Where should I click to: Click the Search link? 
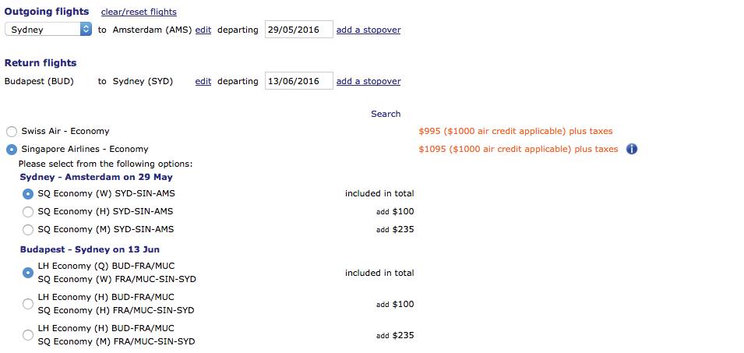point(386,114)
